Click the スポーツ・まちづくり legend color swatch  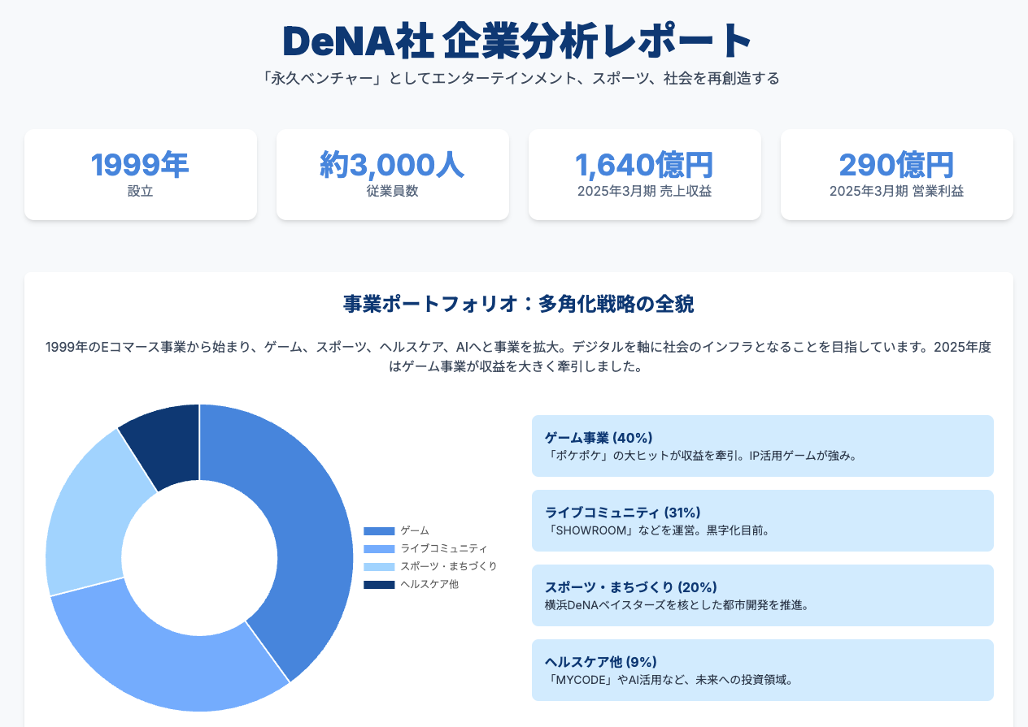(x=379, y=566)
